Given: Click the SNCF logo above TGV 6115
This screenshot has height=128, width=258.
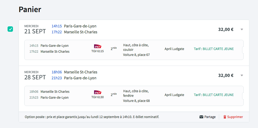Looking at the screenshot, I should 98,46.
